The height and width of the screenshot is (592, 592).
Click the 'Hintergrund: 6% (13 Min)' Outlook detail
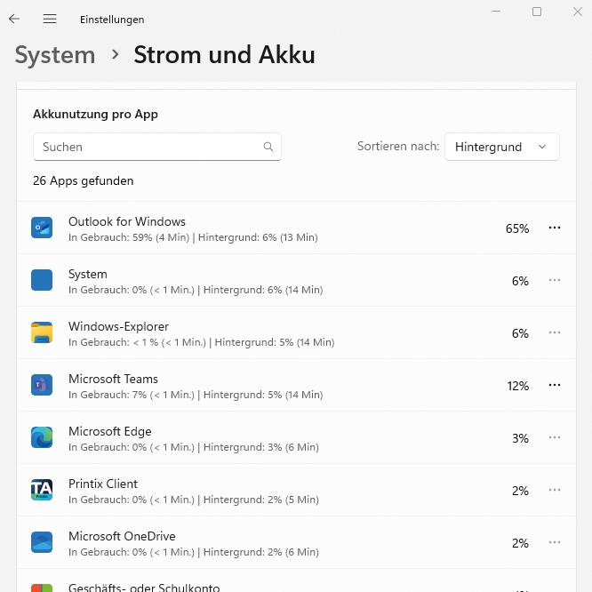coord(258,237)
